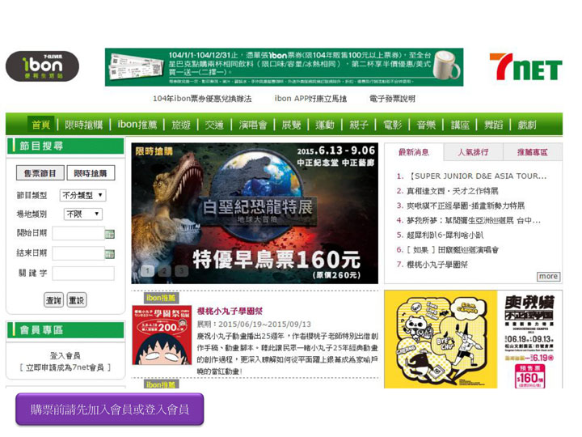Open 櫻桃小丸子學園祭 article title
Screen dimensions: 582x437
(230, 311)
